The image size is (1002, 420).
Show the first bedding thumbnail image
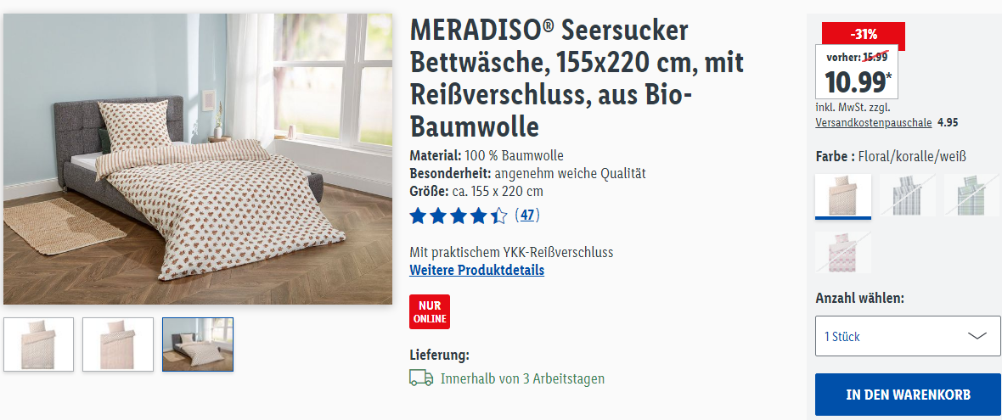[x=38, y=344]
